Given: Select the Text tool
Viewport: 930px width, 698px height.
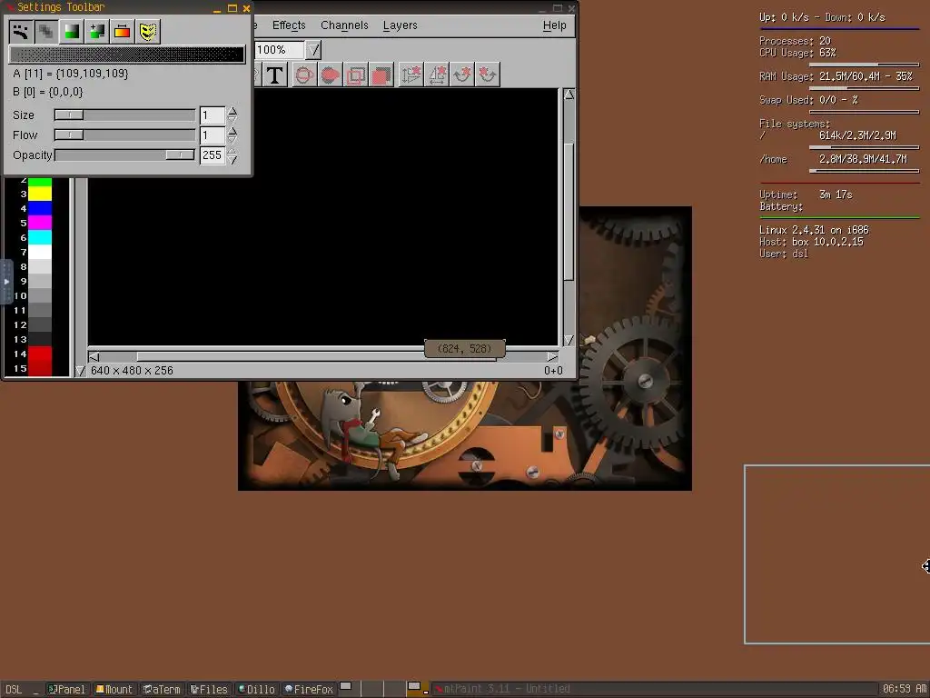Looking at the screenshot, I should 274,75.
